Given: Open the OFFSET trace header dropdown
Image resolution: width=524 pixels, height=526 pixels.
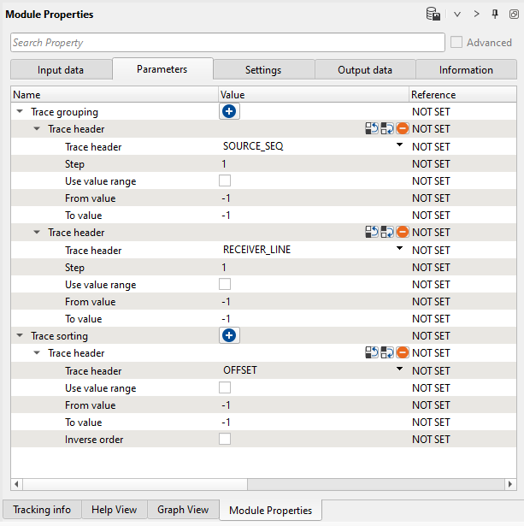Looking at the screenshot, I should coord(399,370).
